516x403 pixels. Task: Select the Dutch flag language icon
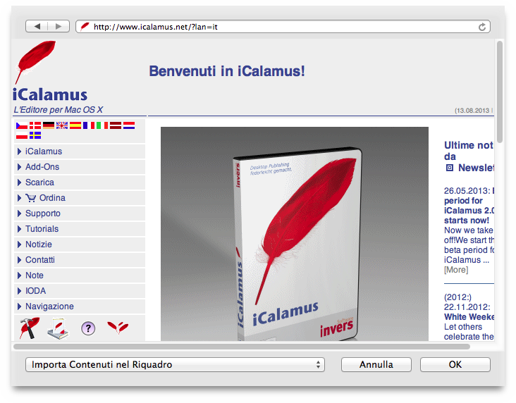[x=129, y=125]
